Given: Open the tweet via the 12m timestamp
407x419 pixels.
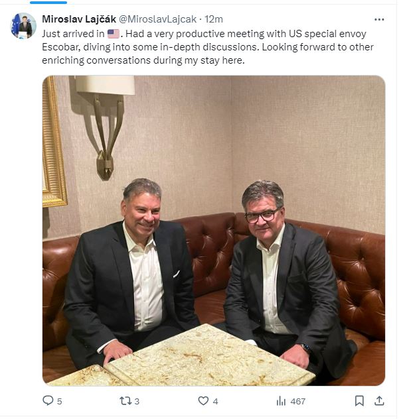Looking at the screenshot, I should point(214,19).
